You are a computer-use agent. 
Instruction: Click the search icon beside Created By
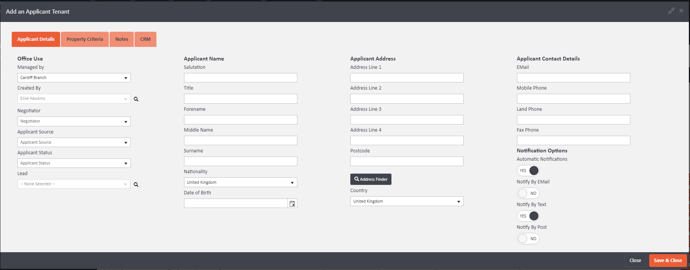(136, 99)
